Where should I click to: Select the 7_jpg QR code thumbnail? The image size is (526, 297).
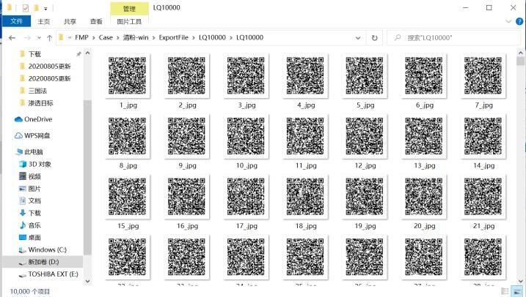tap(483, 75)
